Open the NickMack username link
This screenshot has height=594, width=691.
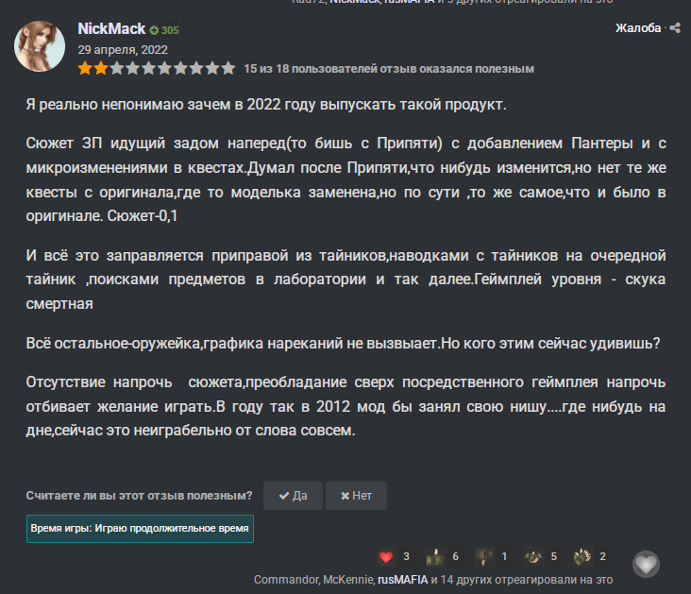coord(111,29)
